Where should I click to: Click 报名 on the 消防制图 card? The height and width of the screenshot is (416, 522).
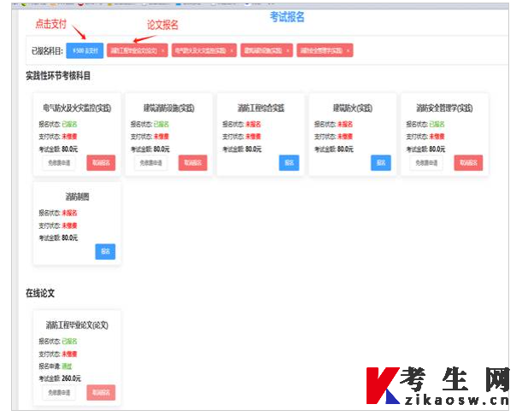pos(105,252)
